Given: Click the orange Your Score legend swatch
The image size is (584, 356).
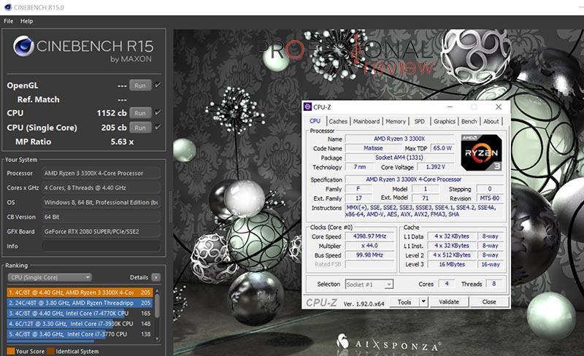Looking at the screenshot, I should (x=11, y=351).
